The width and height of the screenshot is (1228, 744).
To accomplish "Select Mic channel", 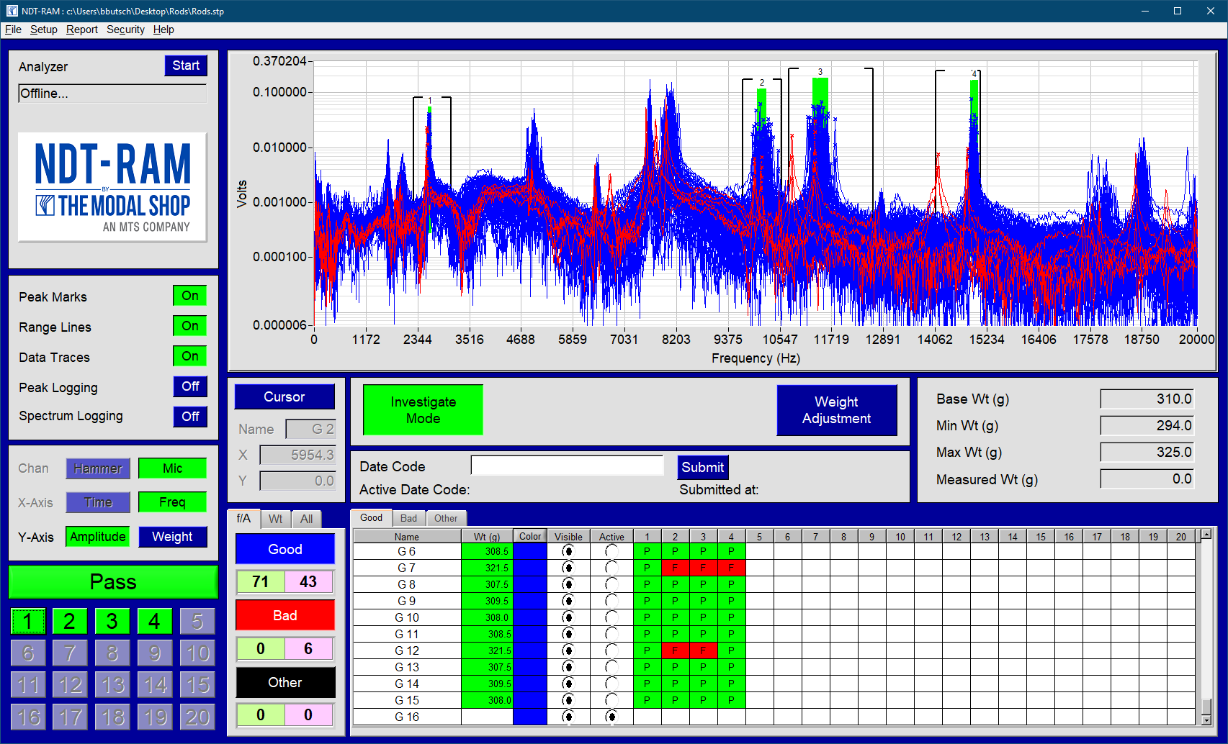I will point(173,468).
